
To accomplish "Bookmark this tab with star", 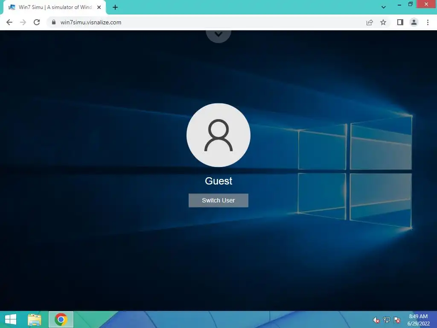I will click(x=383, y=22).
